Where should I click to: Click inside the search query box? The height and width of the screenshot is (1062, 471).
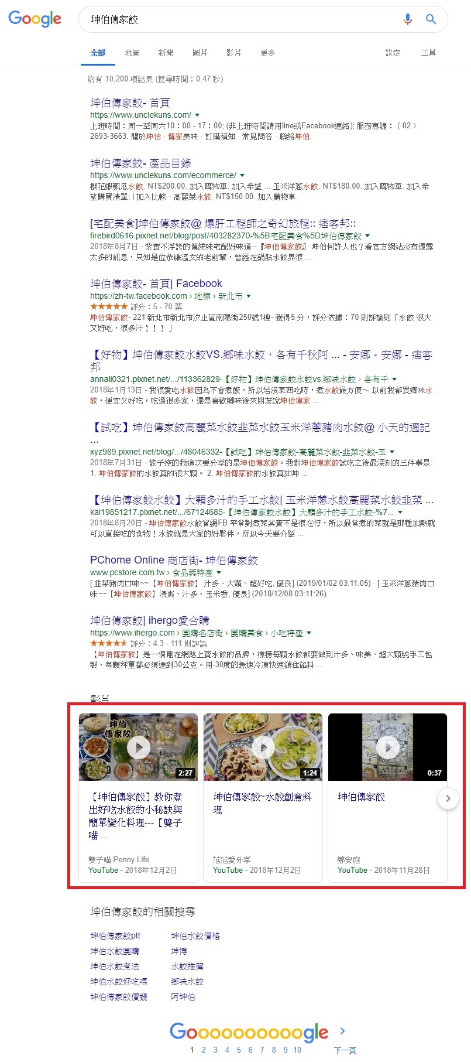(x=243, y=19)
